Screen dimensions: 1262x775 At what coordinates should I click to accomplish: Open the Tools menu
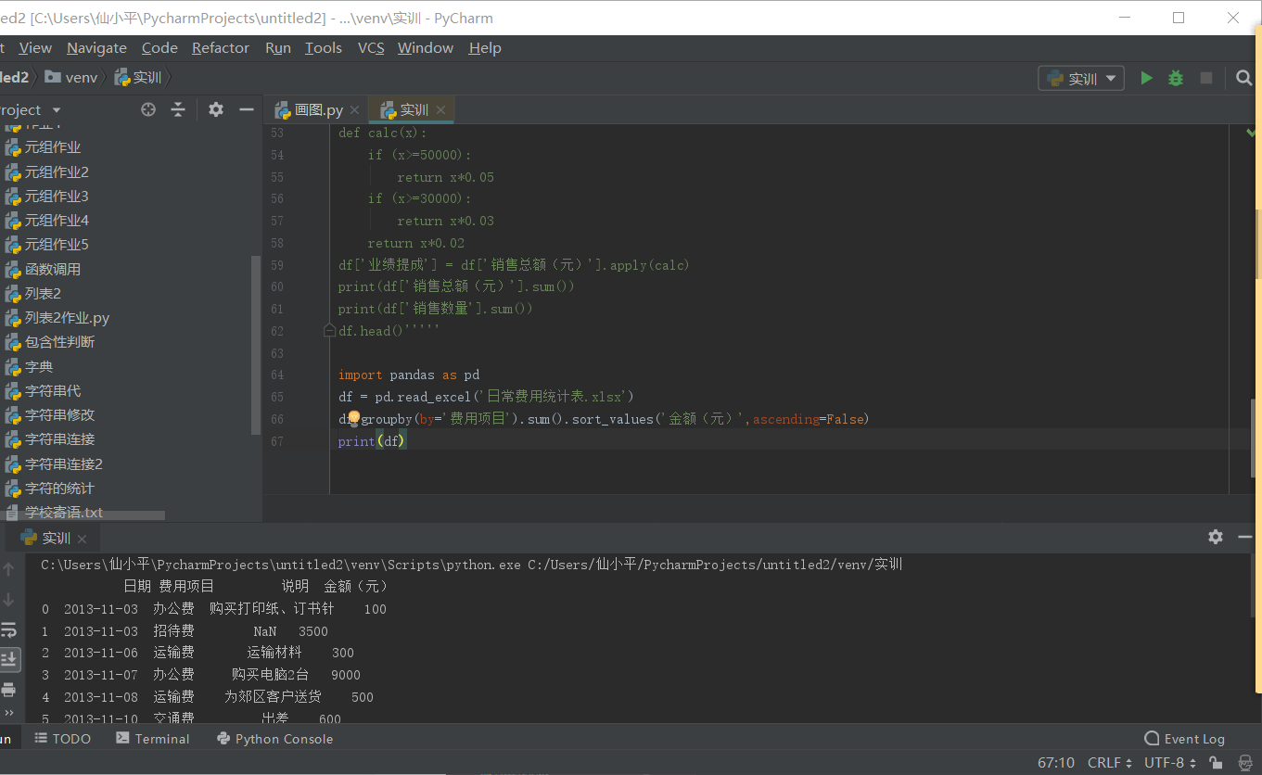coord(324,48)
